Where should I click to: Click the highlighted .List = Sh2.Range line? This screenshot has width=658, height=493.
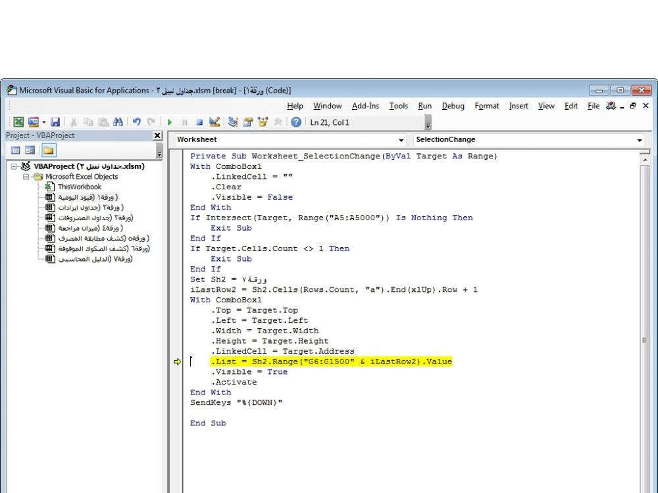332,362
